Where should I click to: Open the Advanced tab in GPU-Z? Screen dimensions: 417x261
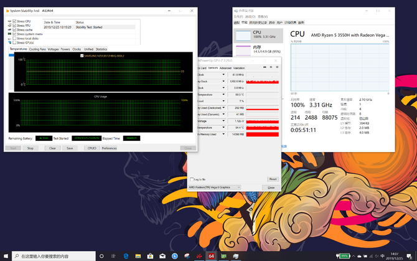[225, 68]
